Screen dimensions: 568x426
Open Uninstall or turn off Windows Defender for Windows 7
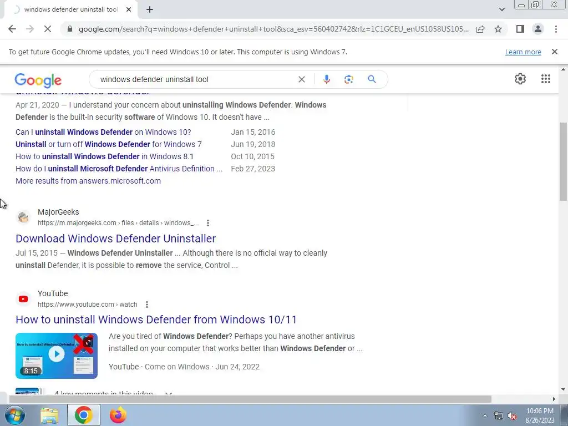108,144
